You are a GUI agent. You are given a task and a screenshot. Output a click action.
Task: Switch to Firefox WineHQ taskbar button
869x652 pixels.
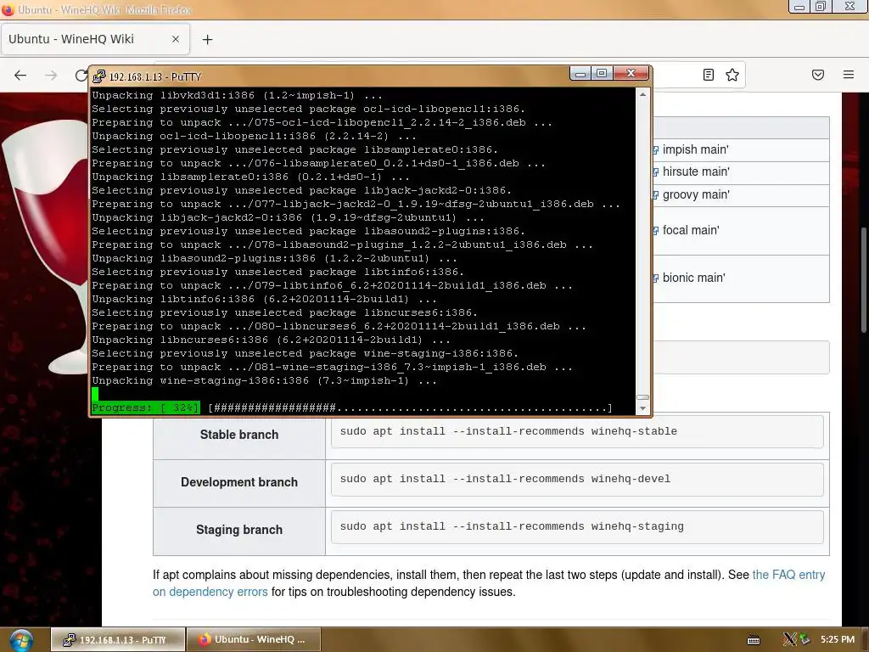click(253, 640)
